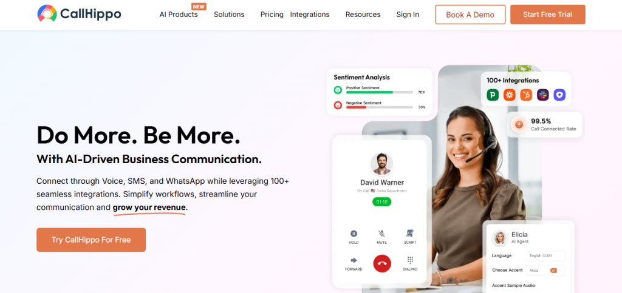
Task: Open the Choose Accent dropdown
Action: pyautogui.click(x=545, y=271)
